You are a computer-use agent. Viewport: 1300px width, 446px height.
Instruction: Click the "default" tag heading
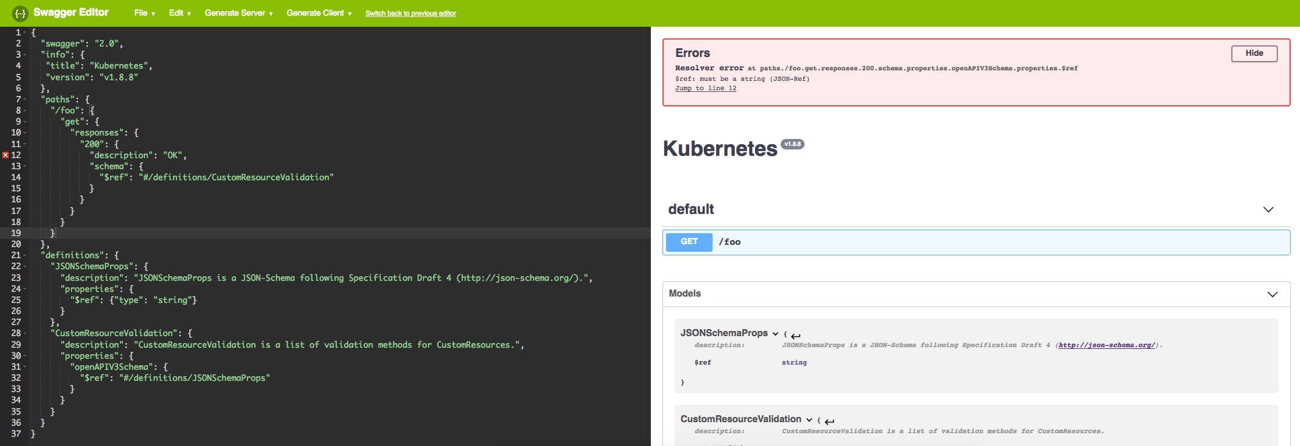691,209
